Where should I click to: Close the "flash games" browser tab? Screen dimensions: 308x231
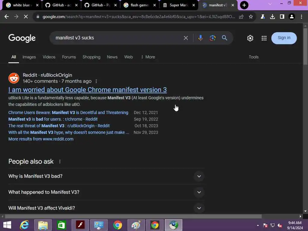coord(155,5)
